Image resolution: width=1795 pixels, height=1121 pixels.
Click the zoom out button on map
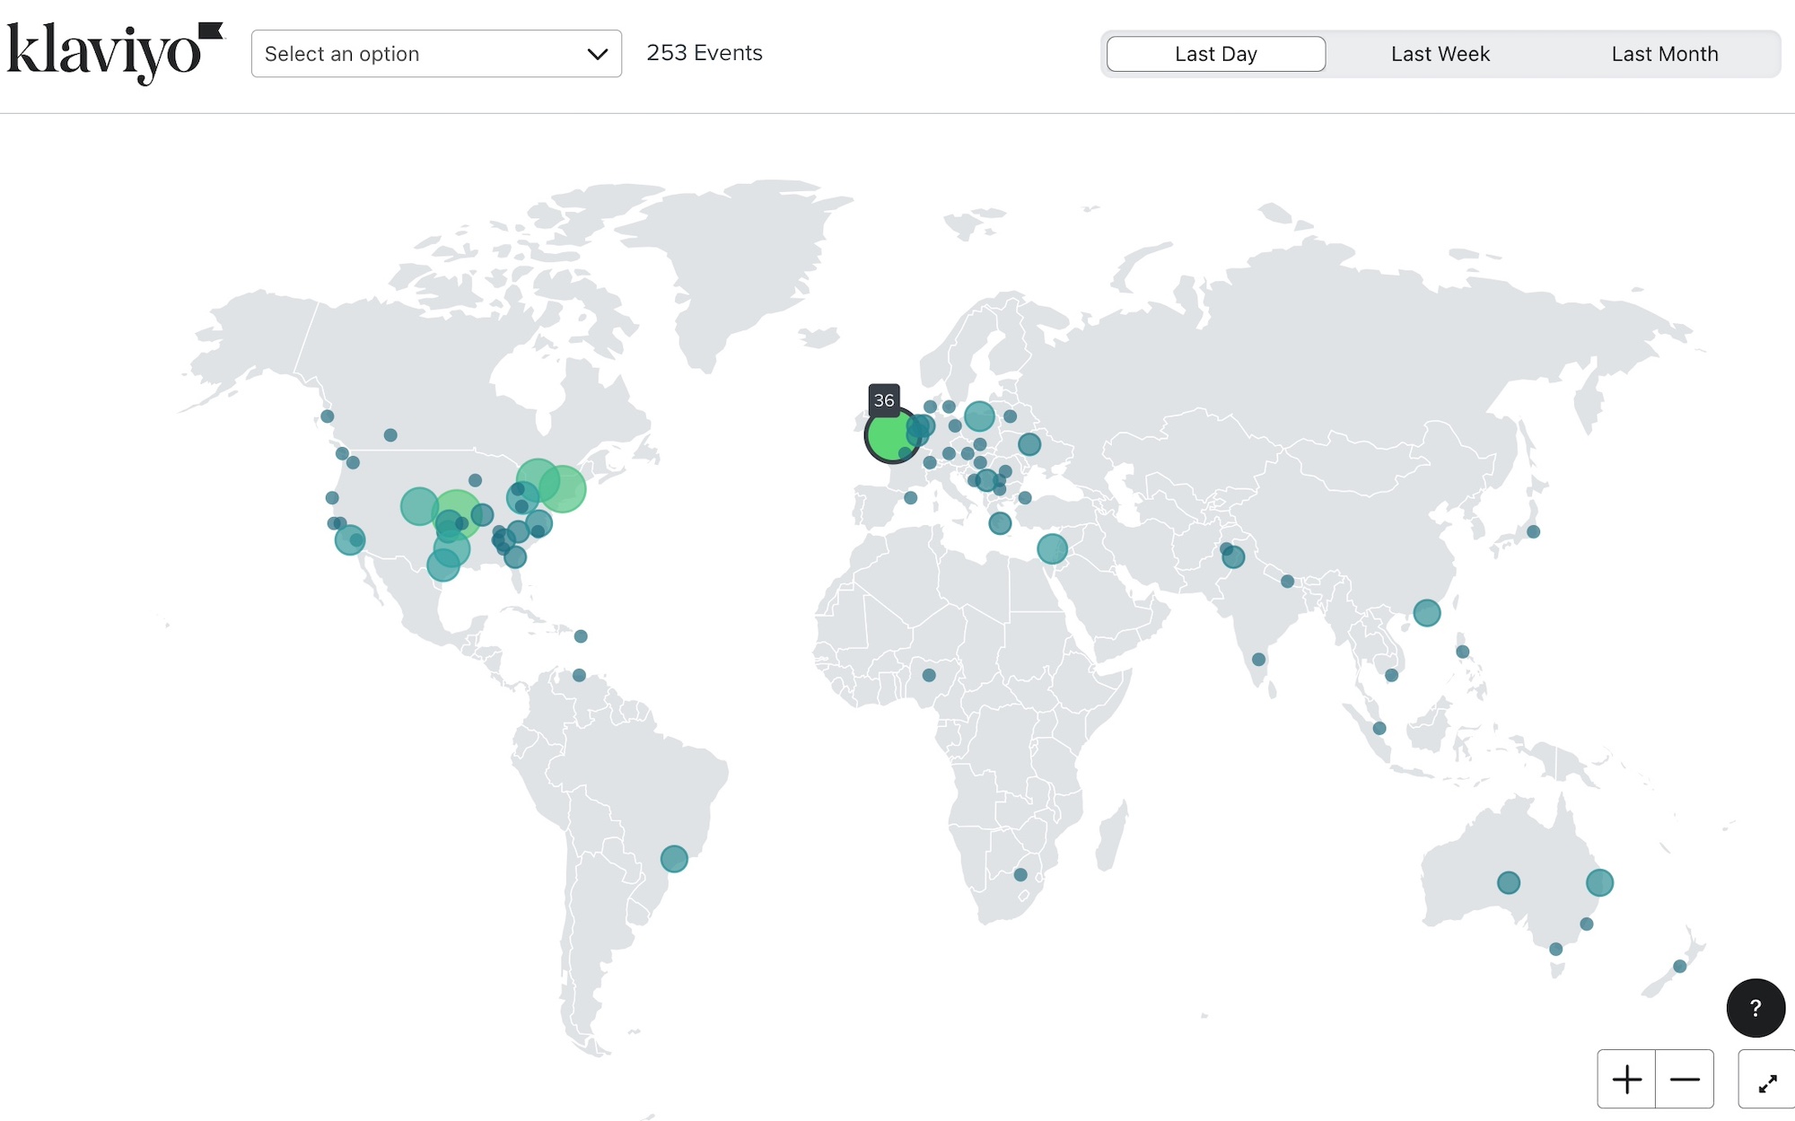[x=1688, y=1080]
